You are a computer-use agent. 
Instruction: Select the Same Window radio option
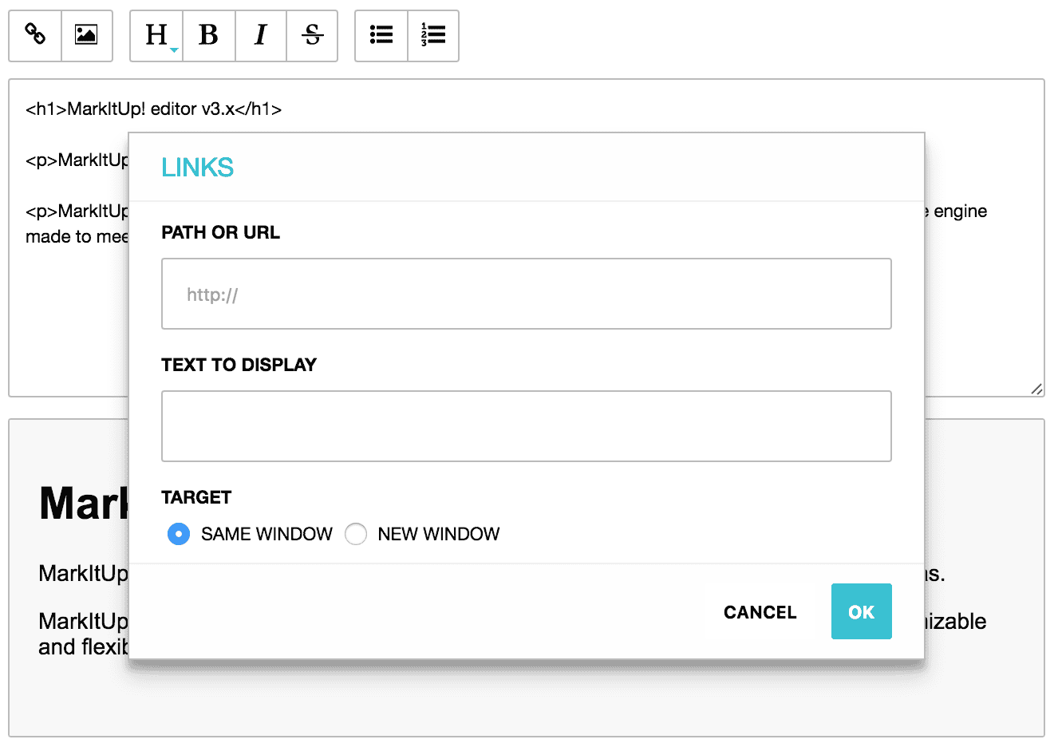179,534
